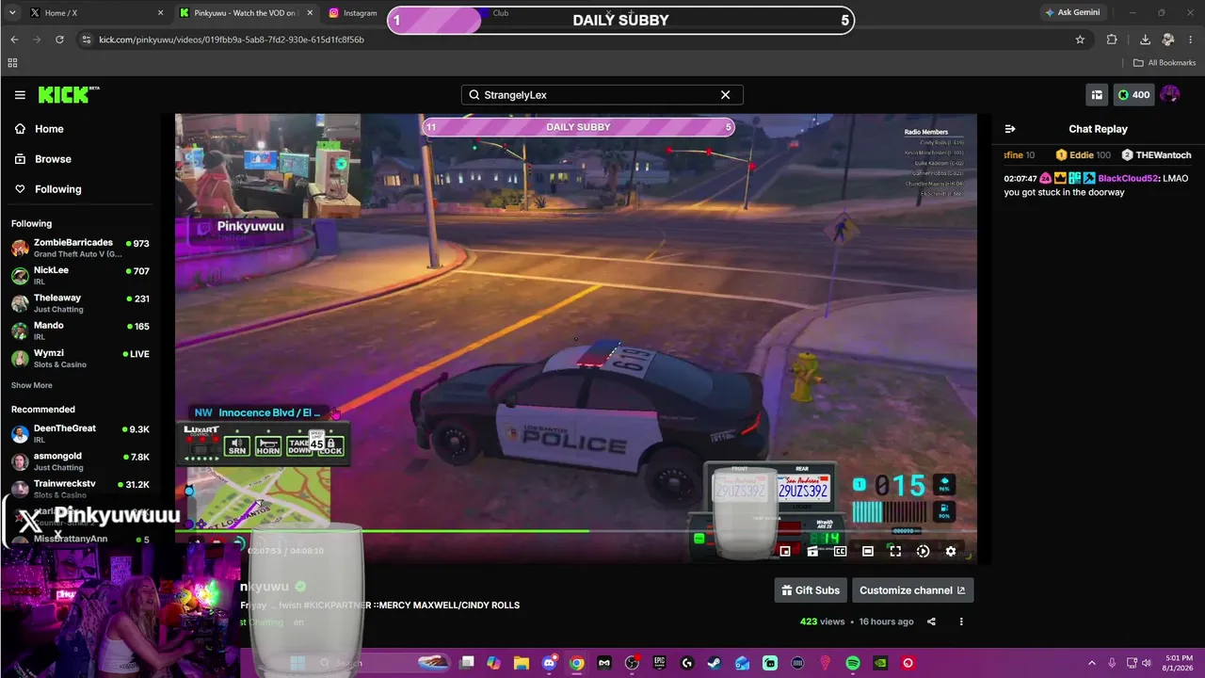Go to Home in Kick sidebar
The height and width of the screenshot is (678, 1205).
click(x=49, y=129)
